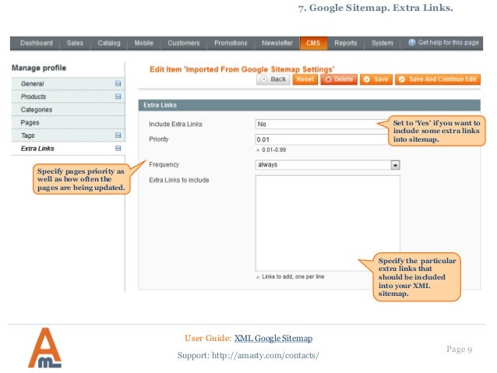This screenshot has height=373, width=497.
Task: Click the Extra Links to include textarea
Action: tap(328, 223)
